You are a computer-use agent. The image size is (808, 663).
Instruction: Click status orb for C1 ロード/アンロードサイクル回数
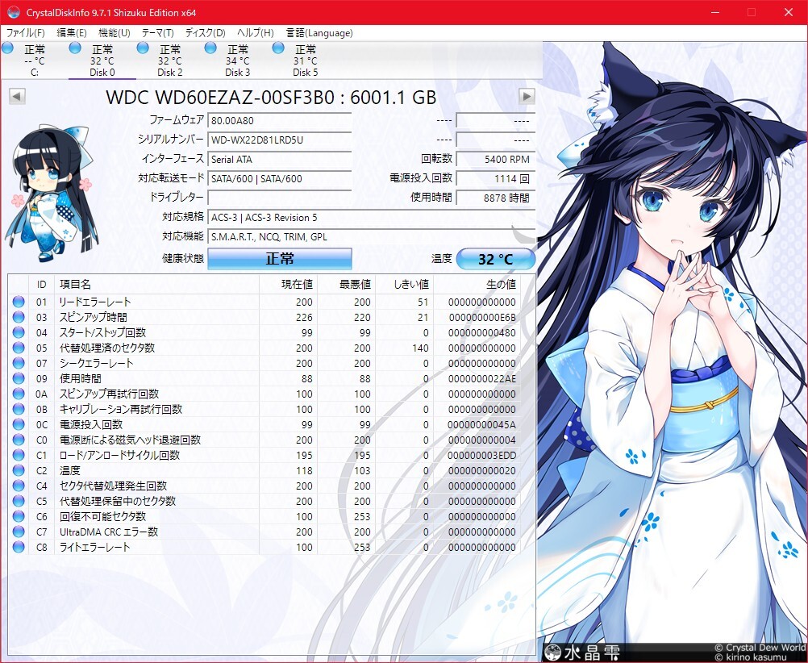click(19, 455)
